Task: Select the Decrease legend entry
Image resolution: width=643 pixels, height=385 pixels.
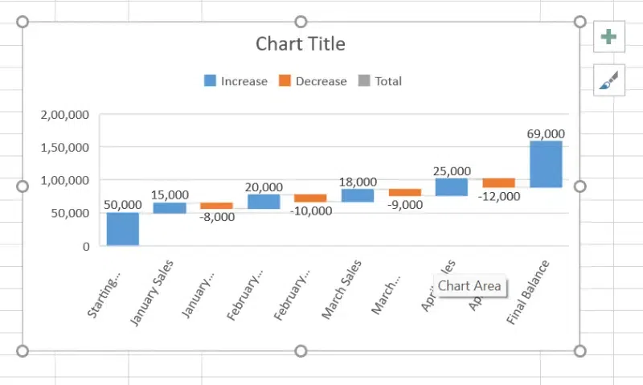Action: 313,80
